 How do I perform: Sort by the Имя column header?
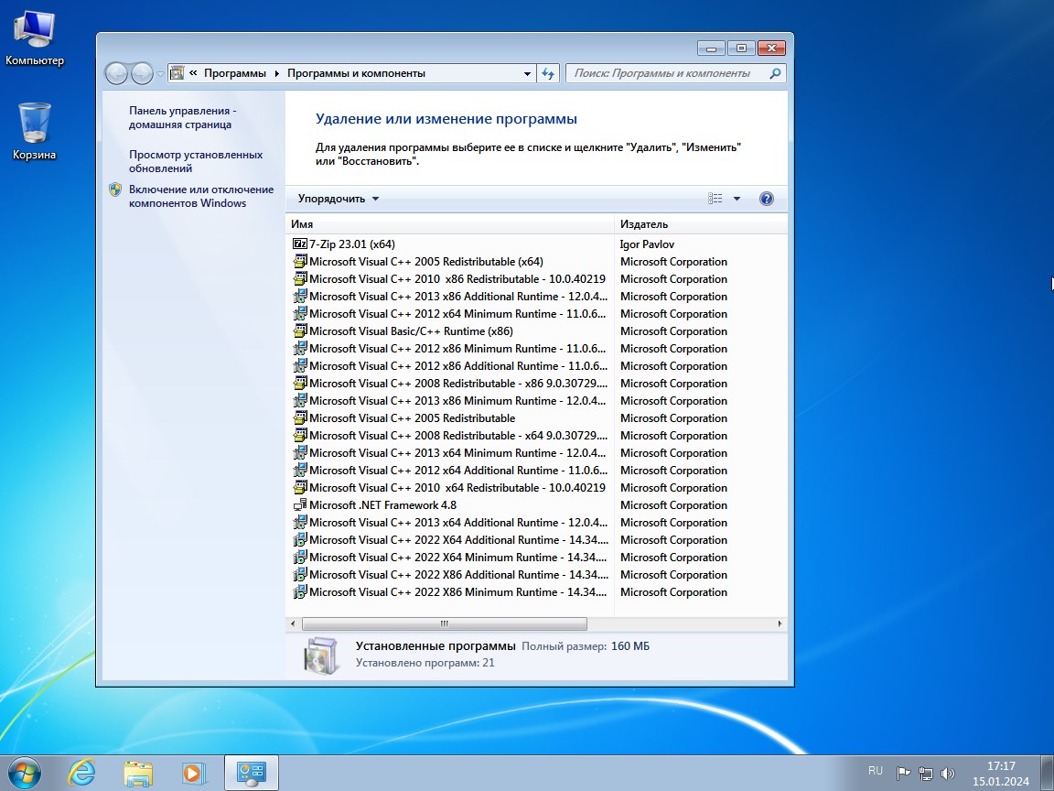pyautogui.click(x=450, y=224)
